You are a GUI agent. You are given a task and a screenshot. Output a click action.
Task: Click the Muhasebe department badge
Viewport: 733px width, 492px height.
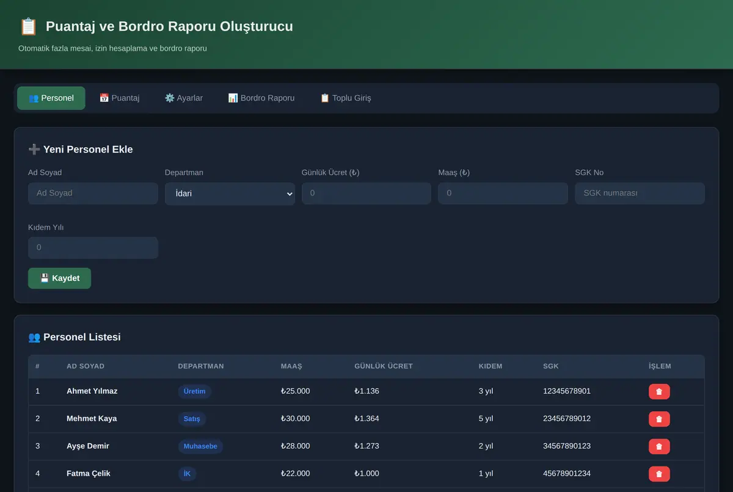point(200,446)
